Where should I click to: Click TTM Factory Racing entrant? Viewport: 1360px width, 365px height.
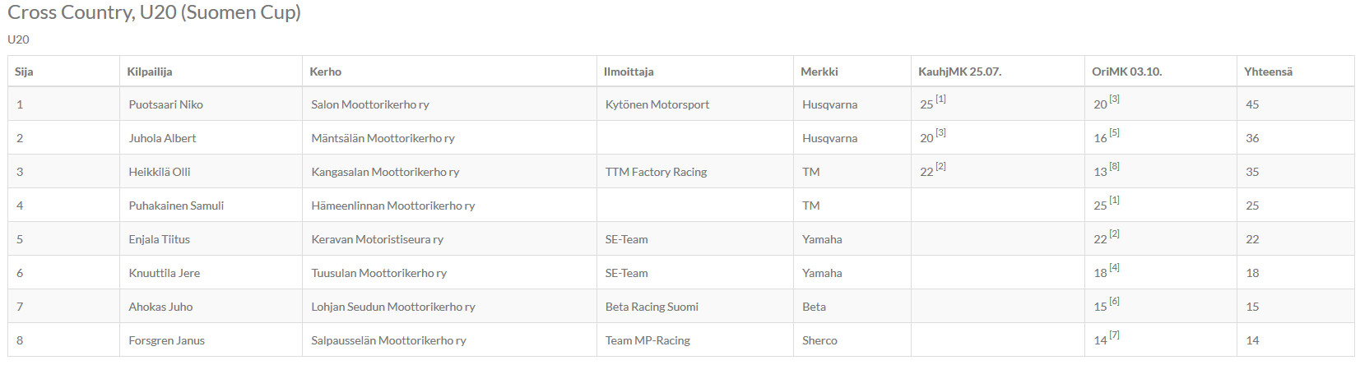[x=656, y=172]
